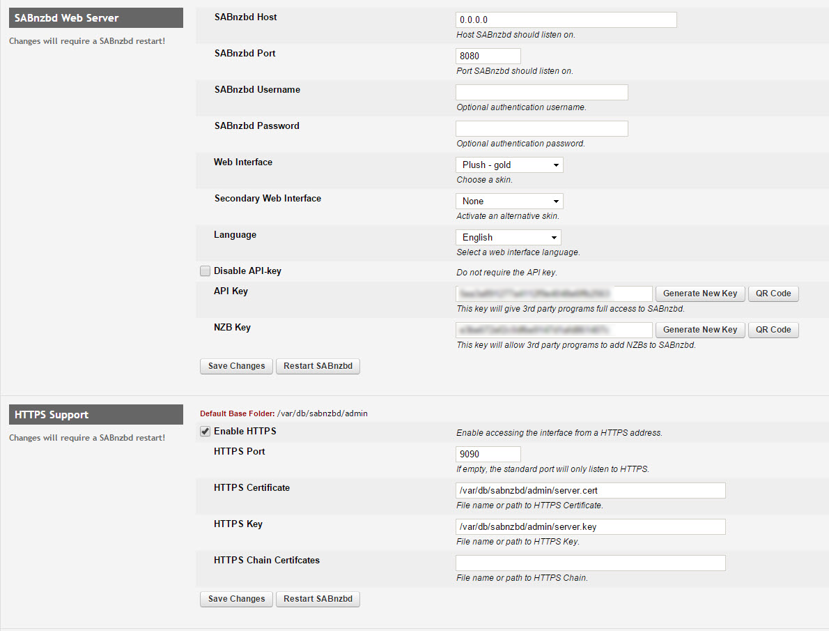
Task: Open the Secondary Web Interface dropdown
Action: click(x=509, y=202)
